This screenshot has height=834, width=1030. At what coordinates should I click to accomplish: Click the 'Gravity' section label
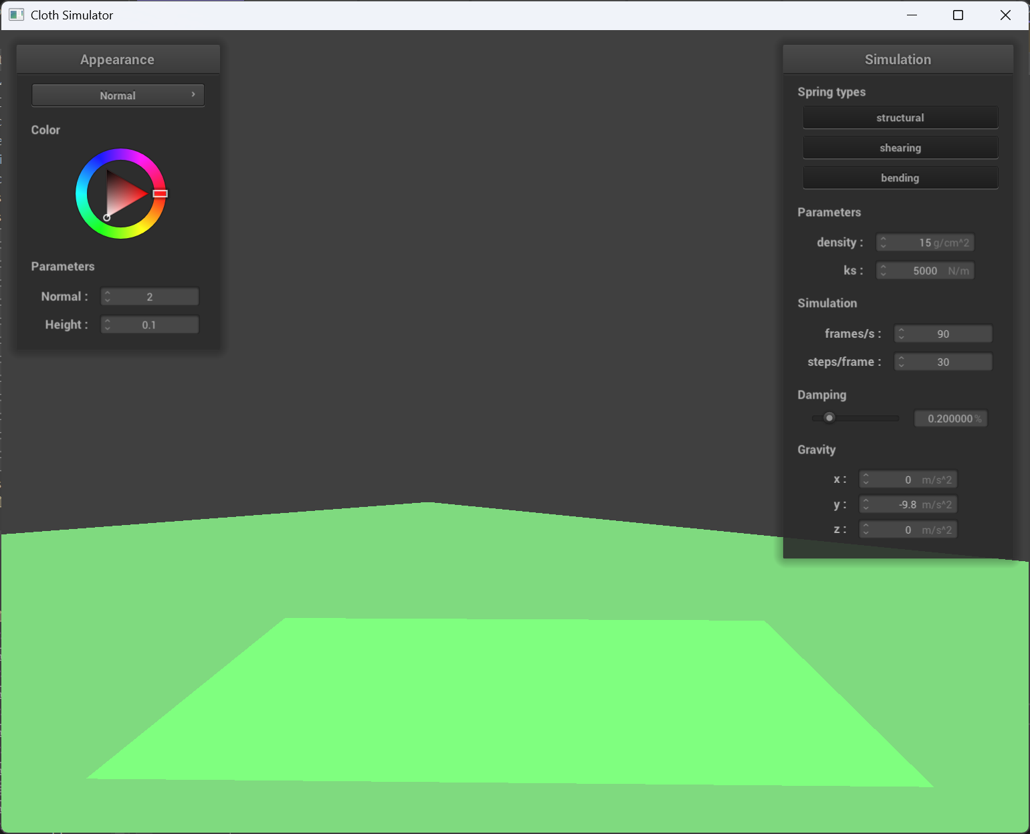[x=817, y=449]
